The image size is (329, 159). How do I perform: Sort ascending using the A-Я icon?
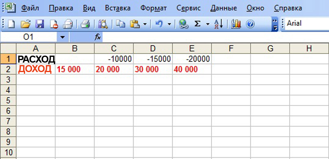(x=218, y=24)
